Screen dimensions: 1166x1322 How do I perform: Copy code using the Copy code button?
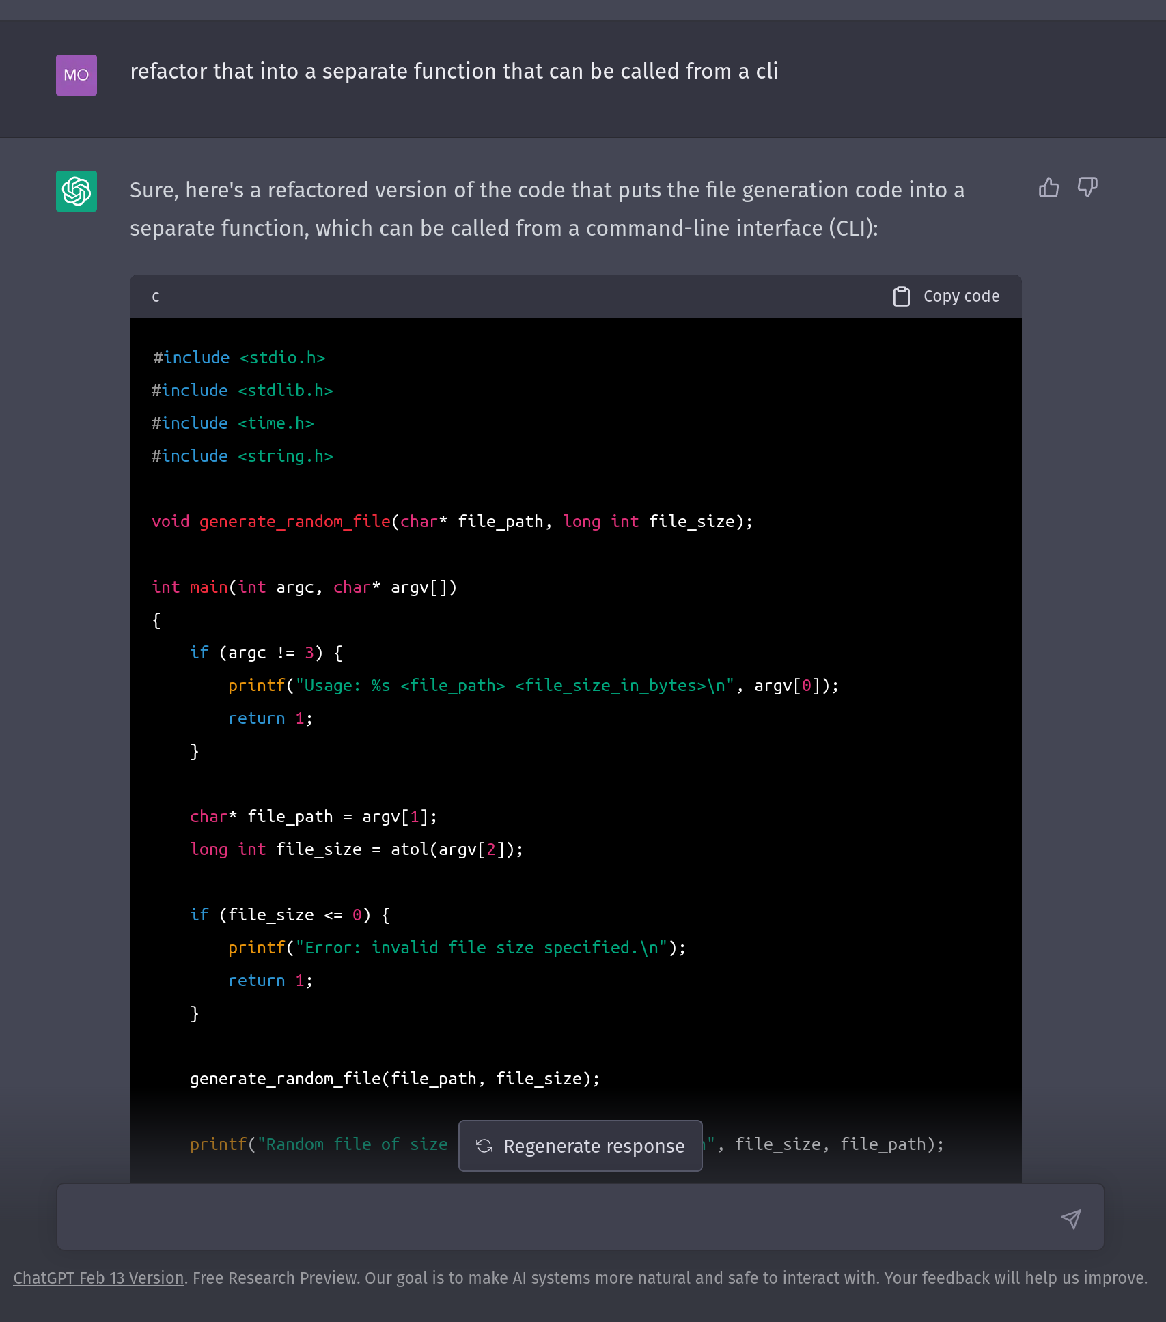947,296
